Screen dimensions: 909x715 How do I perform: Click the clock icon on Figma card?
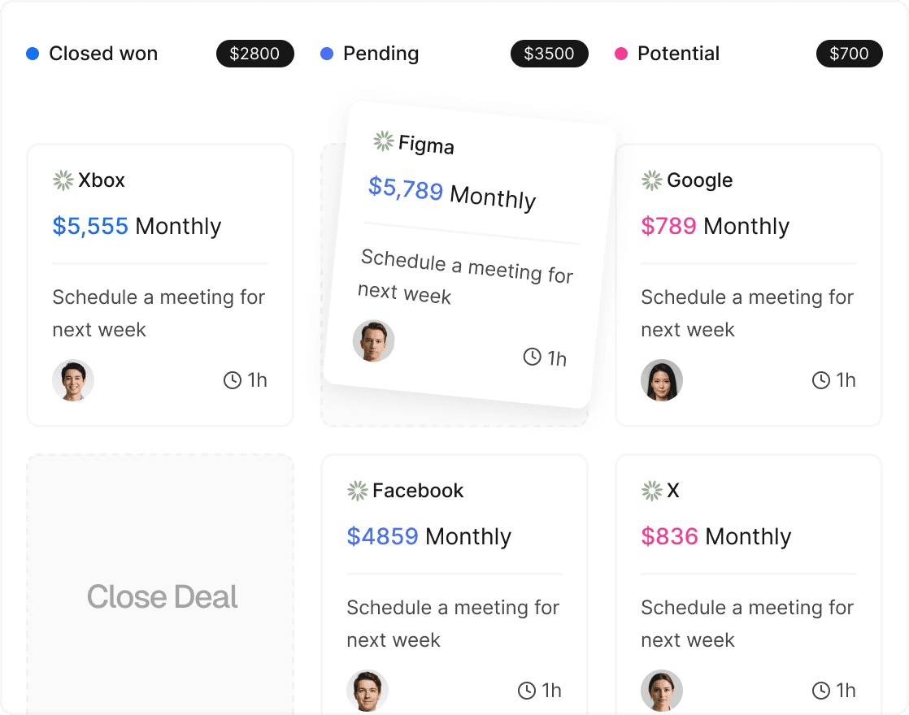coord(533,357)
